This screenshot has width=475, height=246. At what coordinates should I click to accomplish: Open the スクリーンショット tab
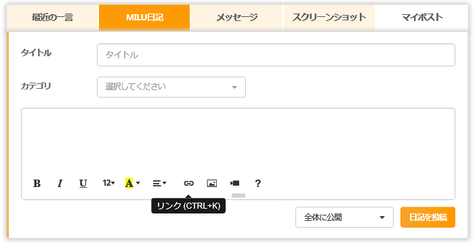point(329,17)
